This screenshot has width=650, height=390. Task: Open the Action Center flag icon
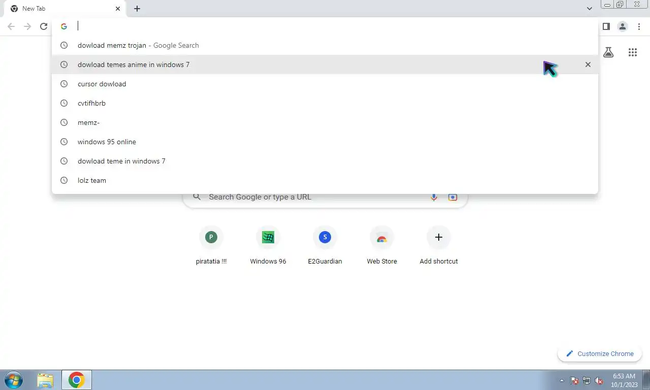tap(574, 380)
